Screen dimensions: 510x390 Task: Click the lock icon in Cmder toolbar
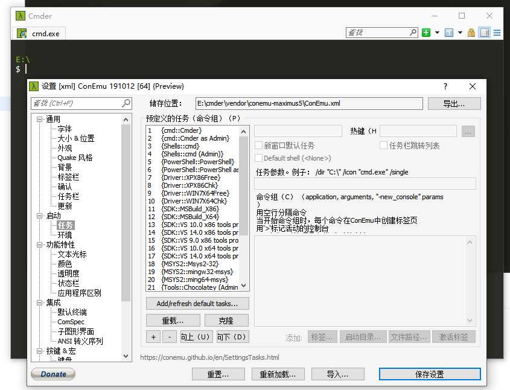pyautogui.click(x=471, y=33)
